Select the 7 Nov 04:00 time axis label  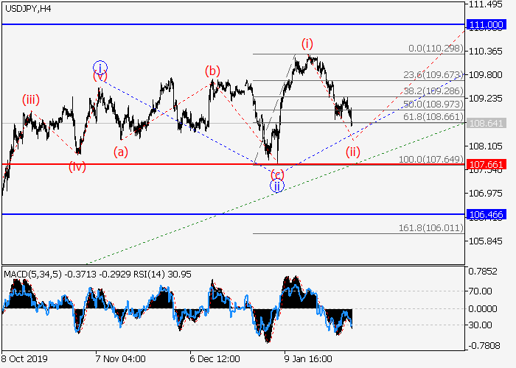[120, 358]
